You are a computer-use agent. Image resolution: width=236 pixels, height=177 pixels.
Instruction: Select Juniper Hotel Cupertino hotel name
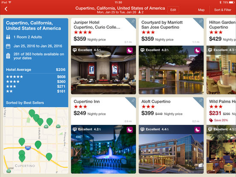point(97,25)
